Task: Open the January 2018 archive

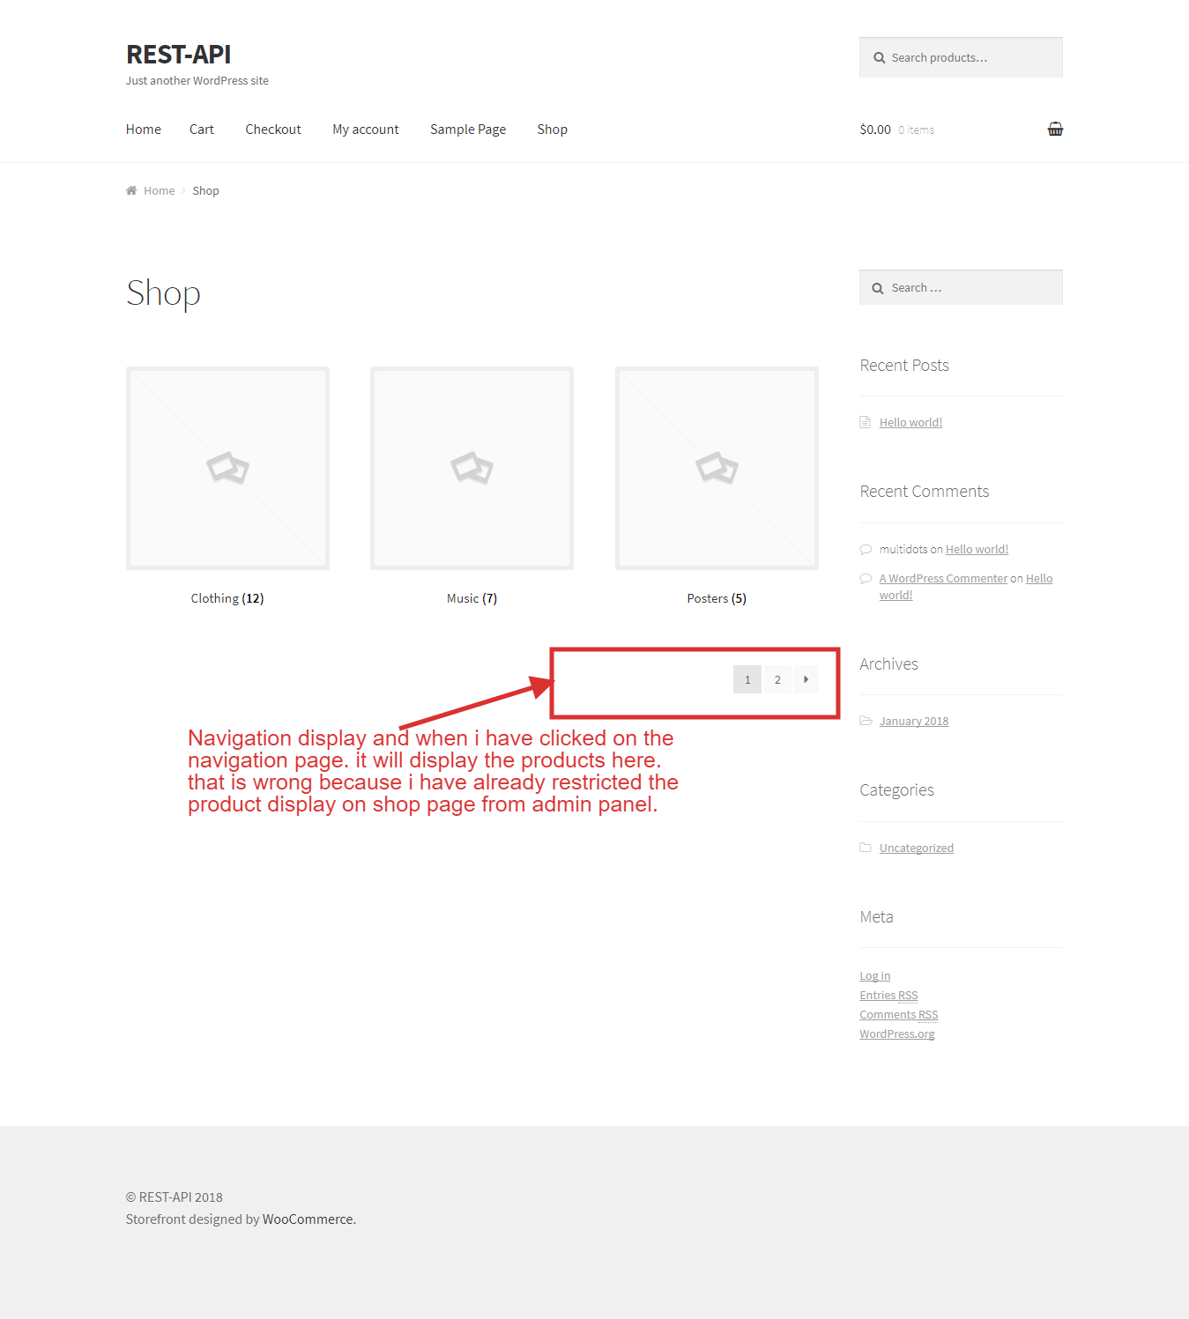Action: click(914, 721)
